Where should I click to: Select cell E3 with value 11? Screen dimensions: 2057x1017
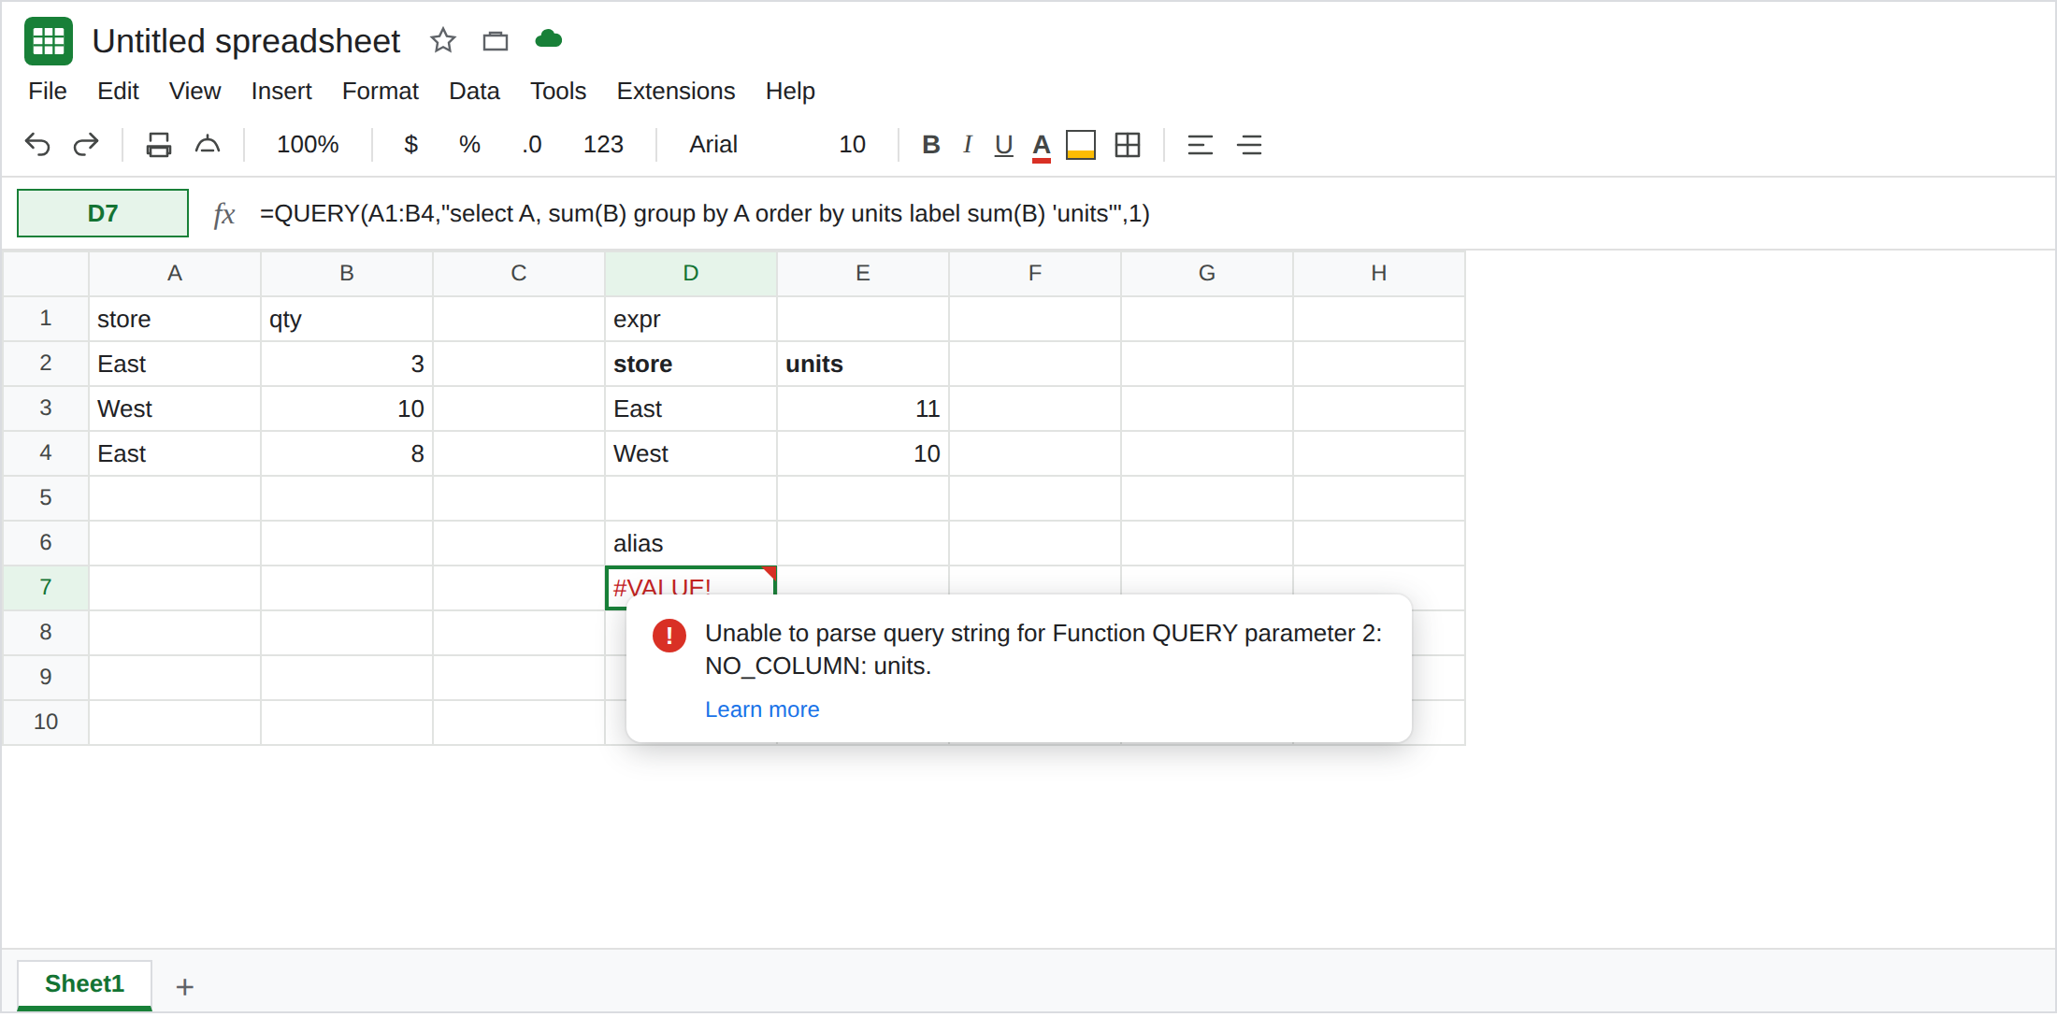(863, 408)
